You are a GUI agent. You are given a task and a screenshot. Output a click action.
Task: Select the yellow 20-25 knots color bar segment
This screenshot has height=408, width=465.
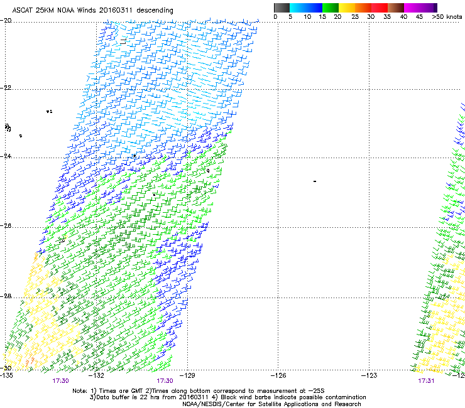(347, 8)
